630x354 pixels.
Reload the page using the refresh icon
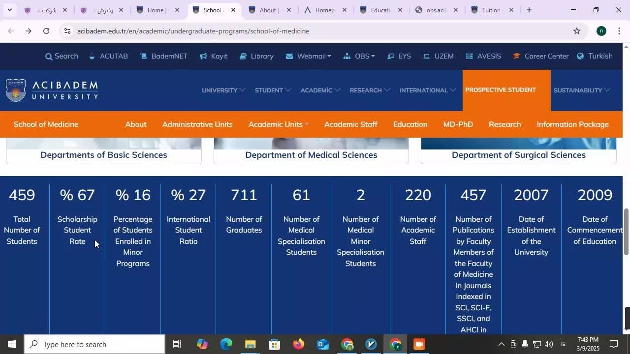click(46, 31)
